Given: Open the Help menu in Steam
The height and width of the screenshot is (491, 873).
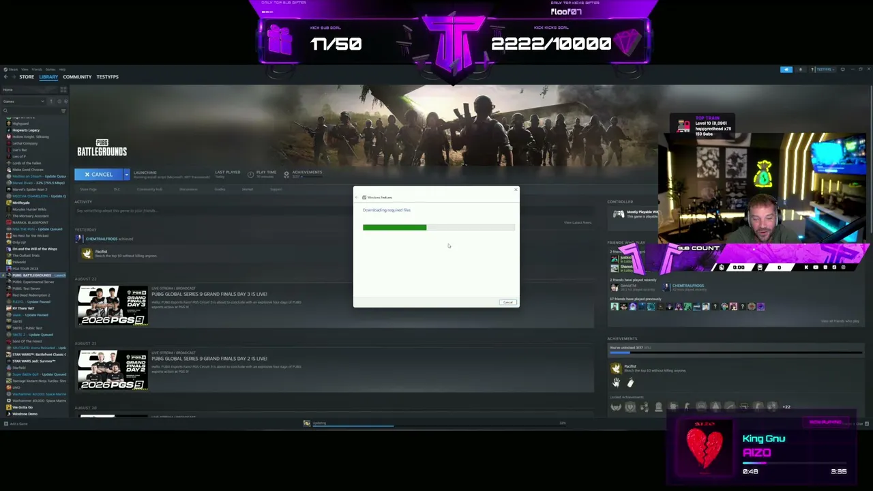Looking at the screenshot, I should coord(62,70).
